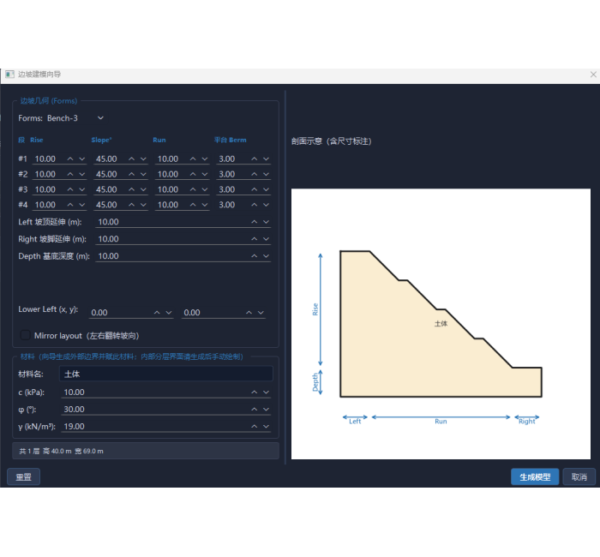Screen dimensions: 600x557
Task: Increase cohesion c (kPa) value
Action: 255,392
